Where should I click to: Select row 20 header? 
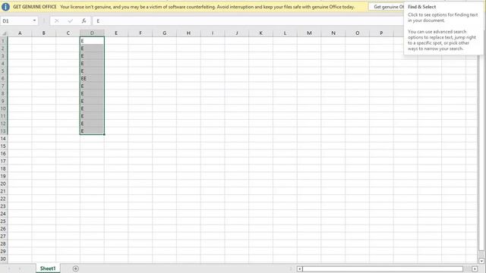coord(3,184)
